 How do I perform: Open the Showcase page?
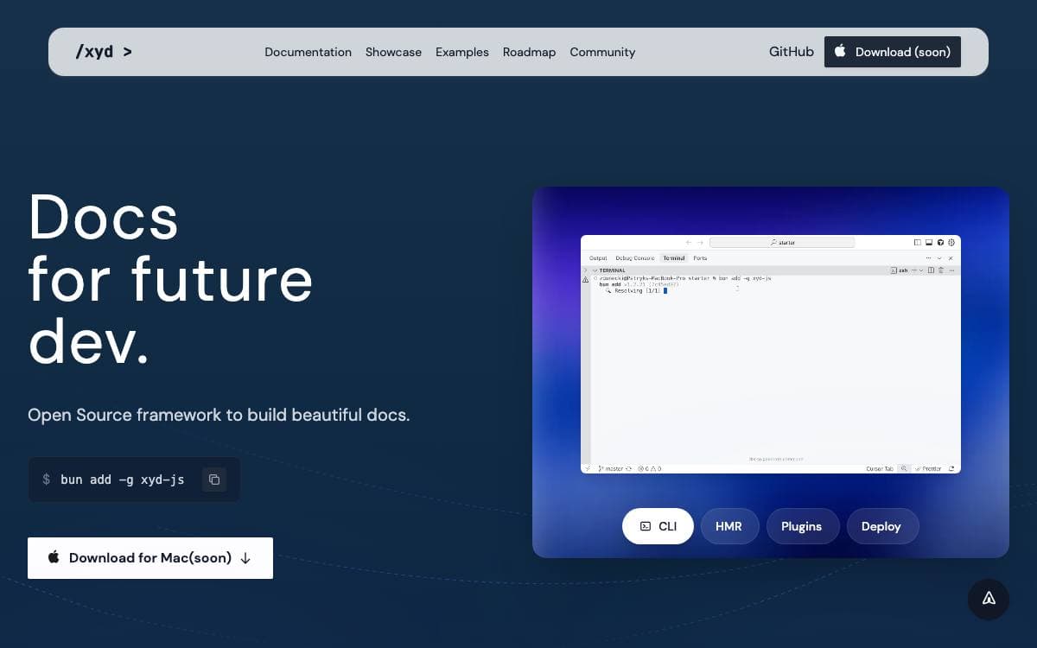tap(393, 52)
